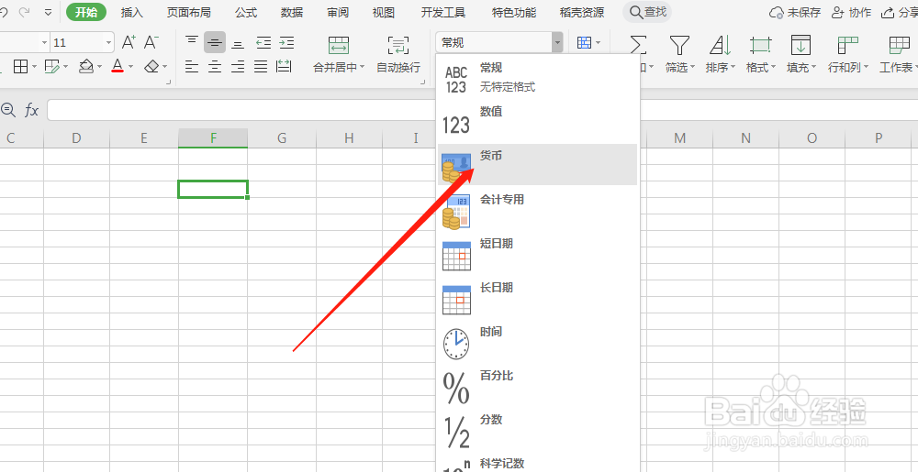Viewport: 918px width, 472px height.
Task: Align text to top of cell
Action: (192, 42)
